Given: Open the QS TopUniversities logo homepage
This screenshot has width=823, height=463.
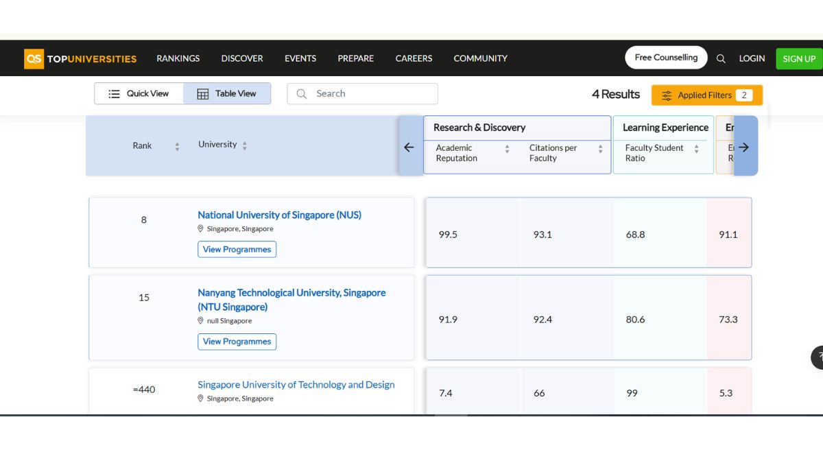Looking at the screenshot, I should pyautogui.click(x=81, y=58).
